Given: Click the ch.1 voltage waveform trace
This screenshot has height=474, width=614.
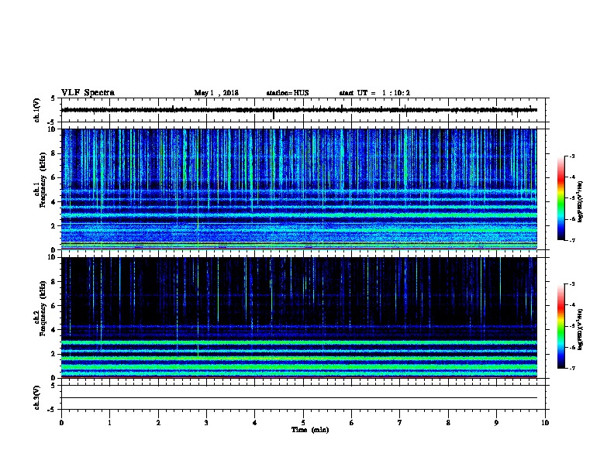Looking at the screenshot, I should pyautogui.click(x=299, y=110).
